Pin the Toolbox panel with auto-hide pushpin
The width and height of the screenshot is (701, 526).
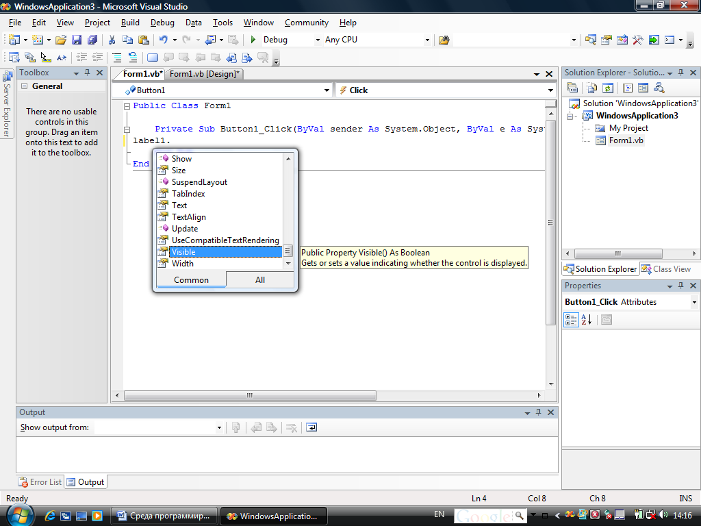click(x=88, y=73)
